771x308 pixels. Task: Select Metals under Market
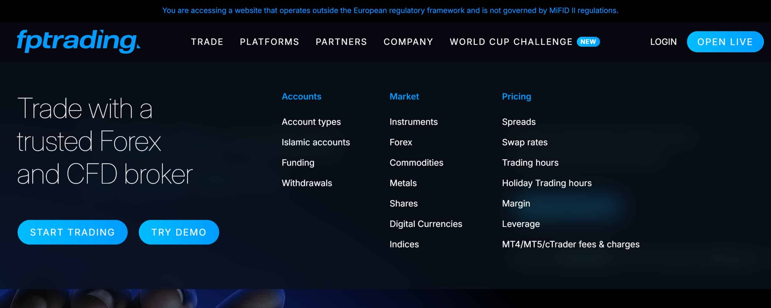(x=403, y=183)
